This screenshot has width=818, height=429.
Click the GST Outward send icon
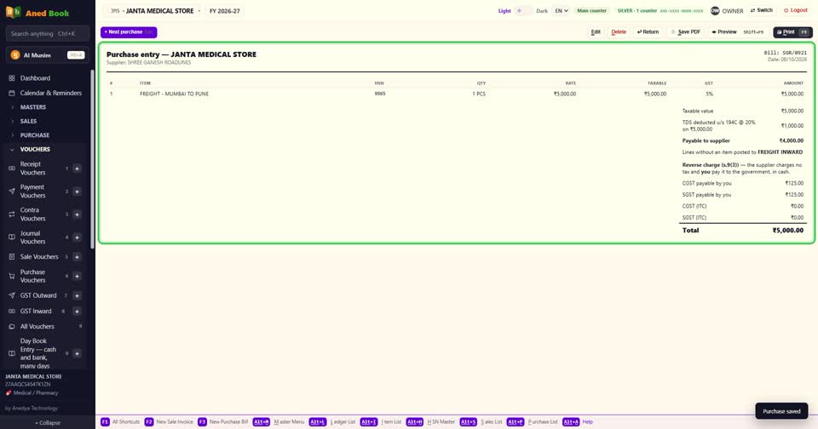(x=11, y=295)
